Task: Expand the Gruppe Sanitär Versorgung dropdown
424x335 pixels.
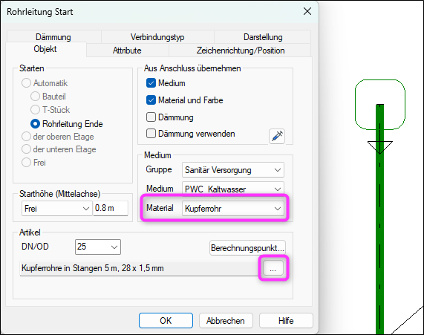Action: tap(233, 170)
